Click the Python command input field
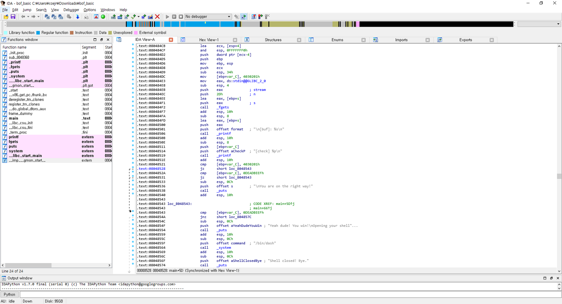The image size is (562, 304). 290,294
